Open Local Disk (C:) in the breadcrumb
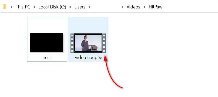 52,7
